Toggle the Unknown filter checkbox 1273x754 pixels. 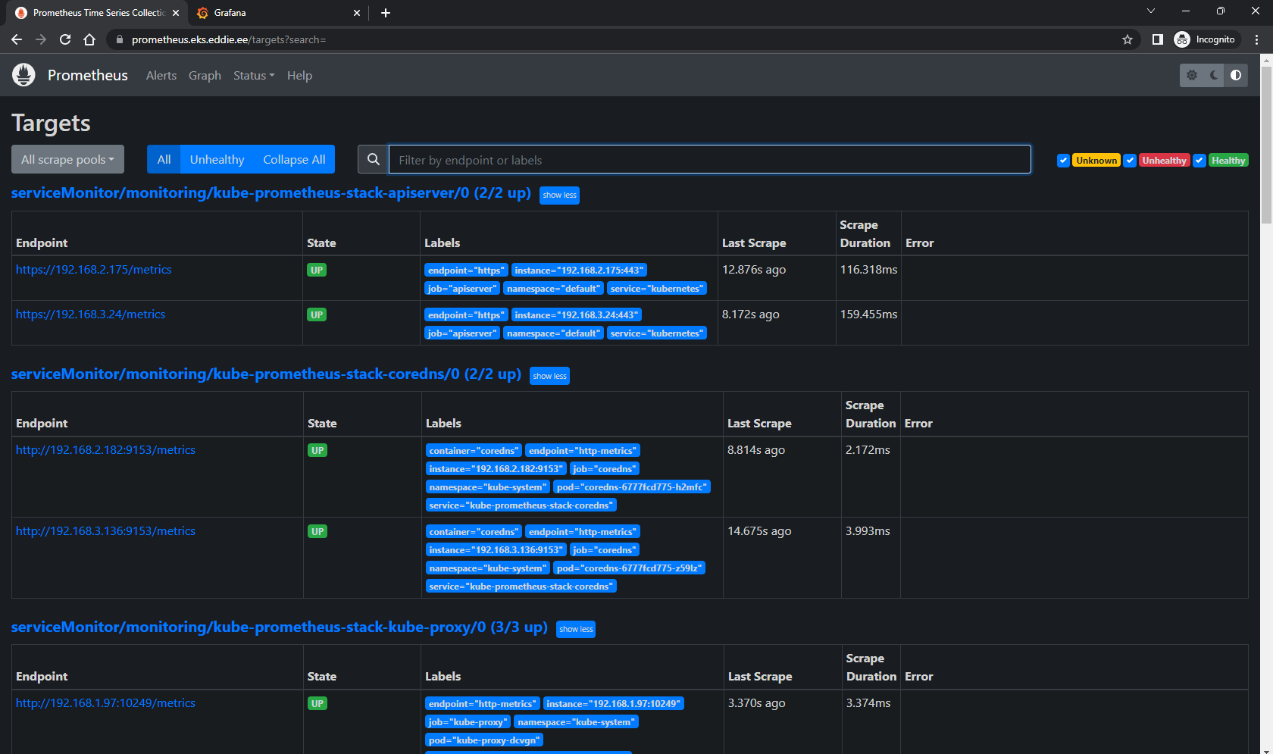coord(1064,161)
